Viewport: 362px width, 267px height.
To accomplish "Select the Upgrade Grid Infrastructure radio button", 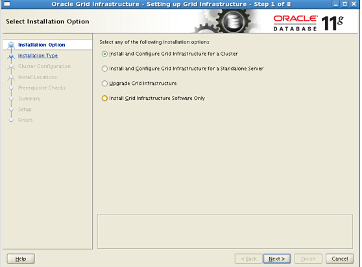I will pyautogui.click(x=104, y=84).
